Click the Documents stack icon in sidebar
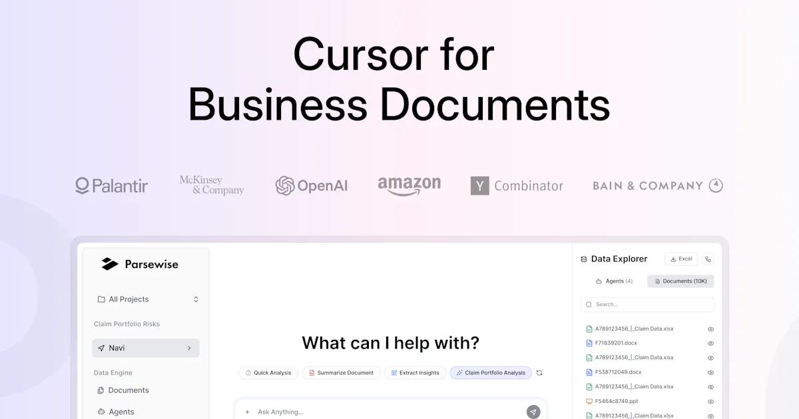The width and height of the screenshot is (799, 419). point(101,390)
